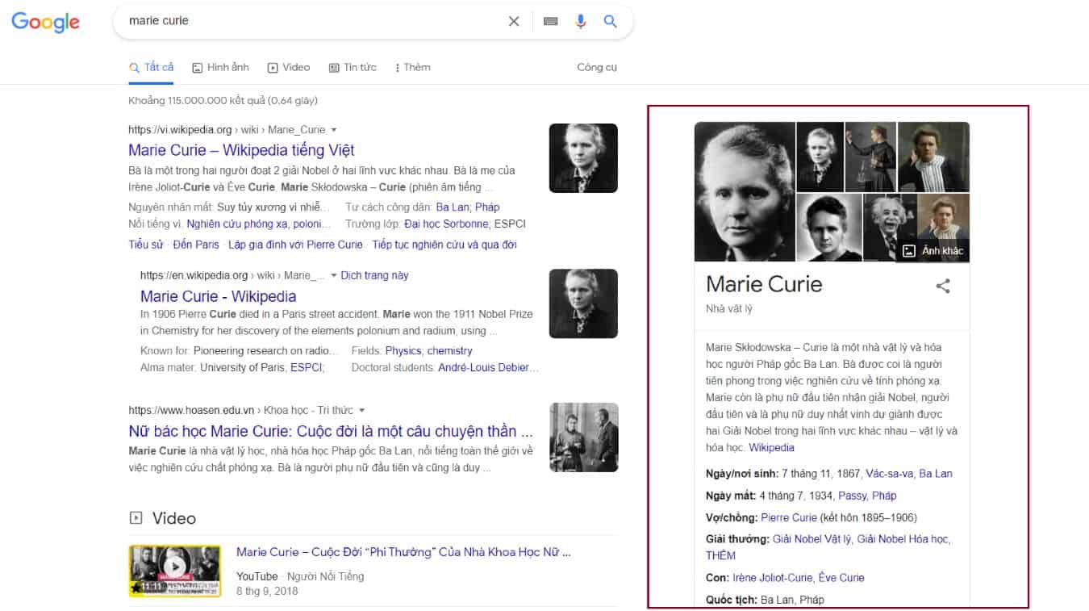Switch to Tin tức news tab

click(353, 68)
